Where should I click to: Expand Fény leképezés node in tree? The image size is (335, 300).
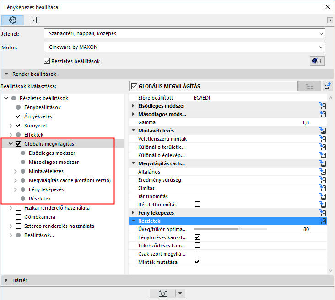(15, 189)
